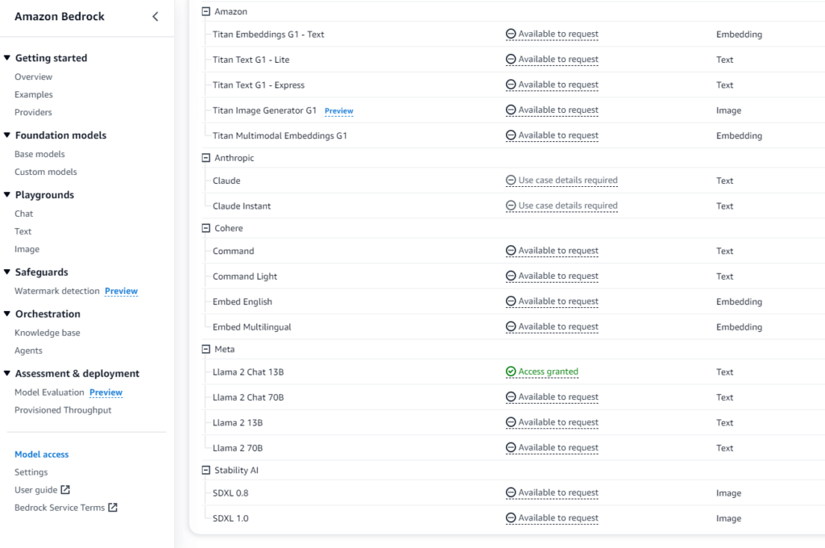Click 'Available to request' for Command Light
The height and width of the screenshot is (548, 825).
[558, 276]
